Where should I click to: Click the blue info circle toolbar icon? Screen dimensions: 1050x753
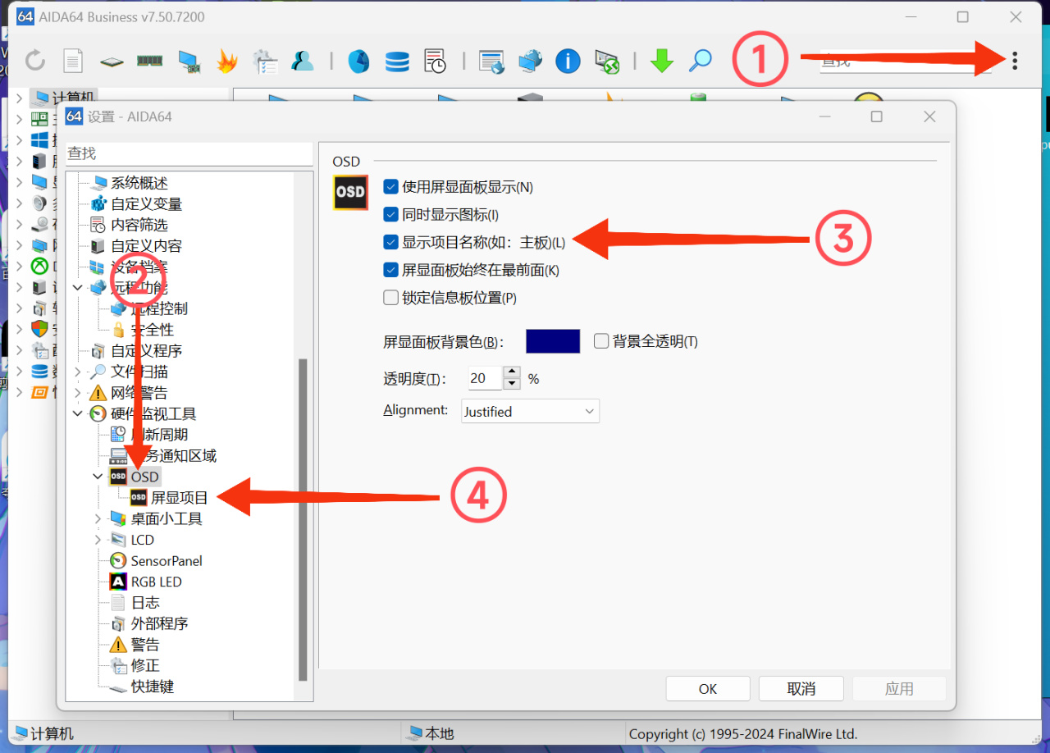568,61
